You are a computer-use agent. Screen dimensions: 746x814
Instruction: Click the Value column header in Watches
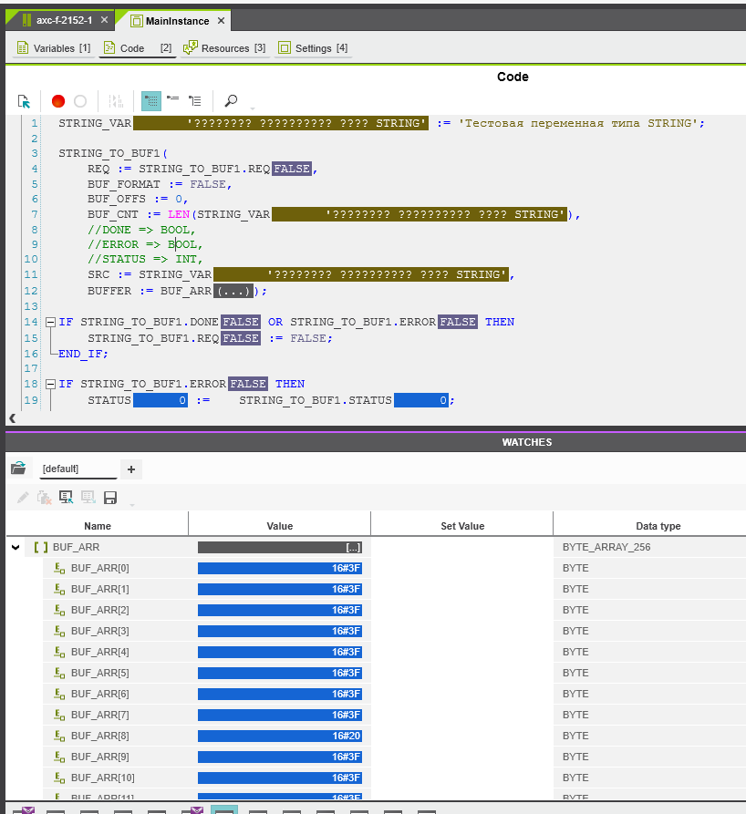click(279, 526)
